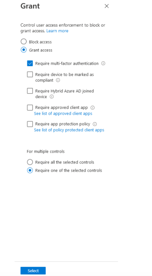
Task: Click info icon for Hybrid Azure AD device
Action: click(52, 97)
